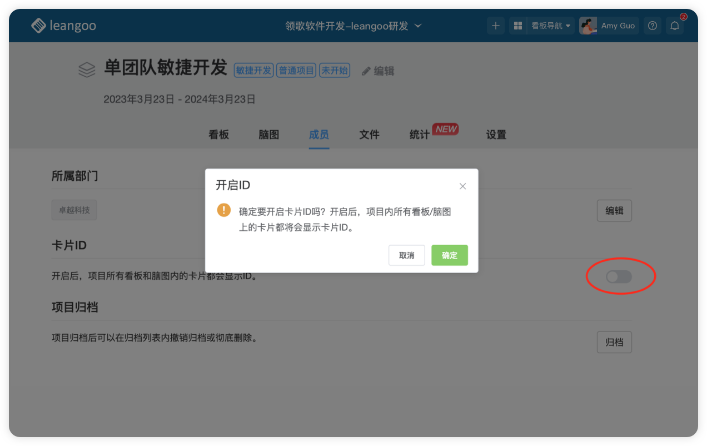Click the 归档 archive button
Screen dimensions: 707x446
tap(614, 342)
